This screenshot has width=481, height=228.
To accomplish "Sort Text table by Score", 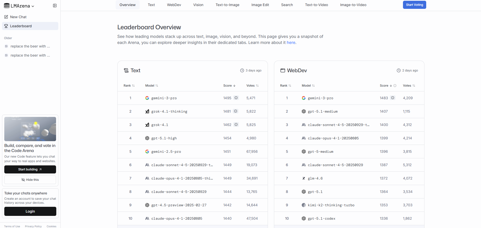I will 229,86.
